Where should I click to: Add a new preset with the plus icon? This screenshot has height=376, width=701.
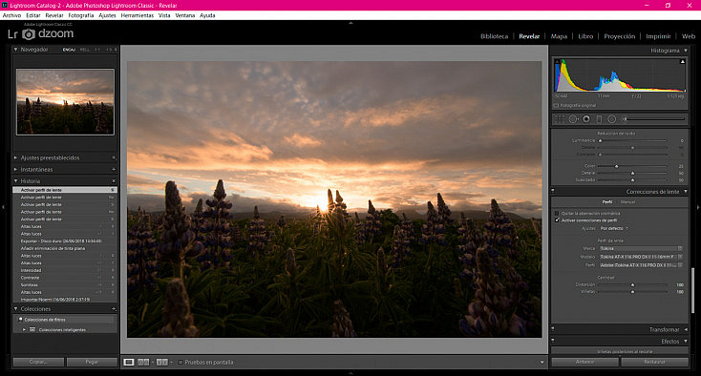point(114,157)
